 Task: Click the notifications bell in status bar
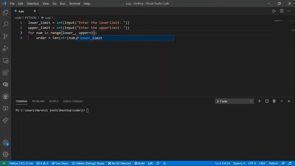click(x=290, y=163)
